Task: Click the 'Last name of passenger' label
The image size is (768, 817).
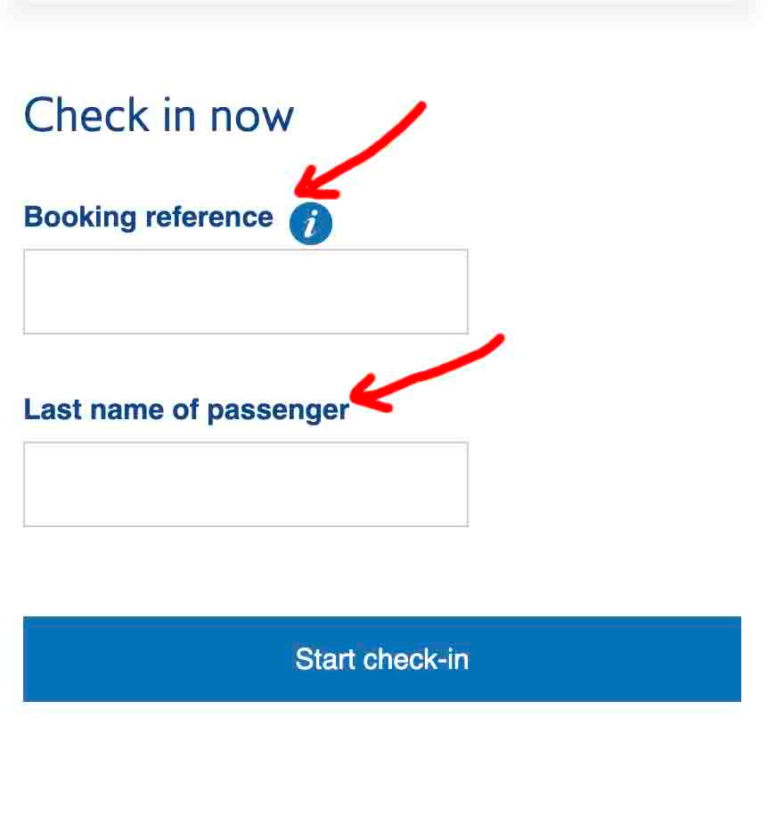Action: (x=186, y=409)
